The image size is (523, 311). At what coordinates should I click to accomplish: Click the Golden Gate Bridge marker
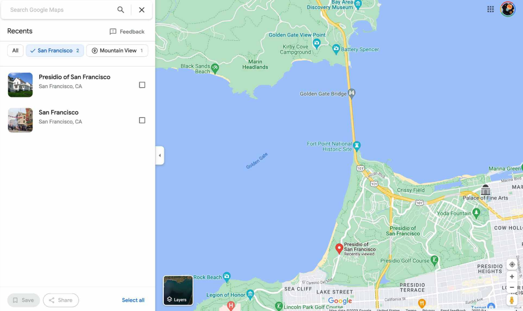click(351, 93)
